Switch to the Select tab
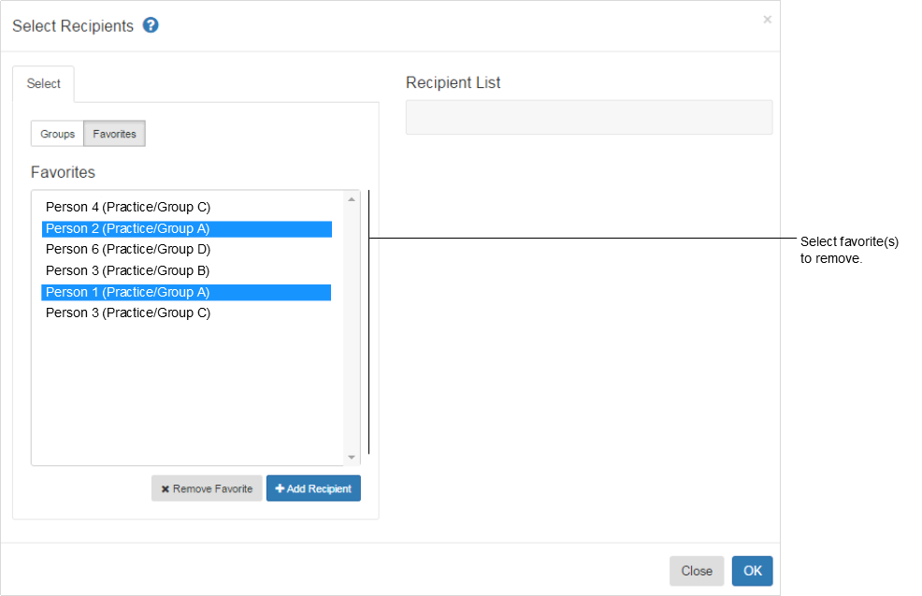 point(44,84)
